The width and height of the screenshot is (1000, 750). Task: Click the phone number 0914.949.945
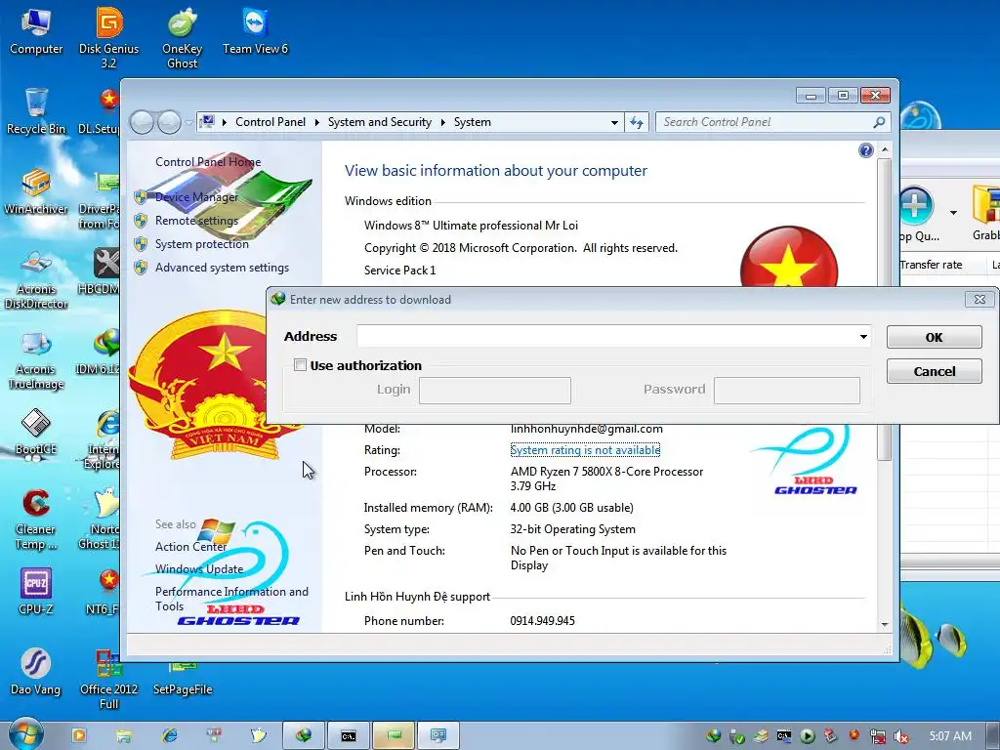point(542,620)
